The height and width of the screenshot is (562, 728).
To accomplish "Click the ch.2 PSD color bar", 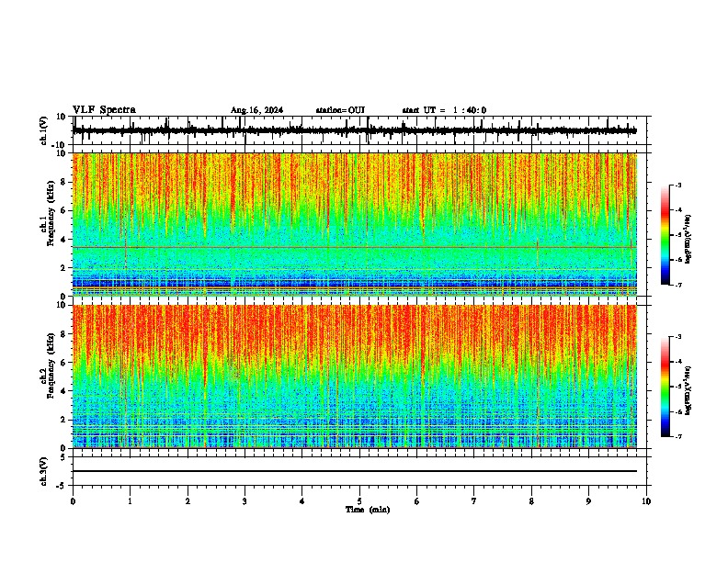I will pos(665,387).
